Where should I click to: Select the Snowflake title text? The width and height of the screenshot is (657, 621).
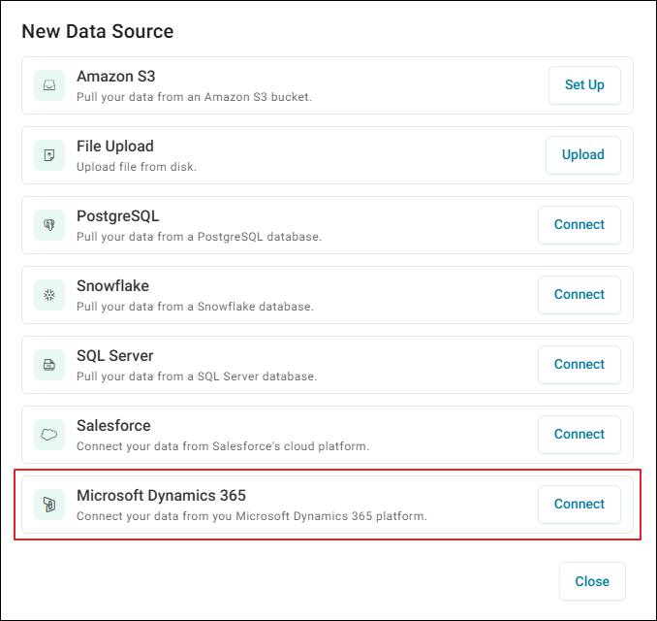tap(112, 285)
